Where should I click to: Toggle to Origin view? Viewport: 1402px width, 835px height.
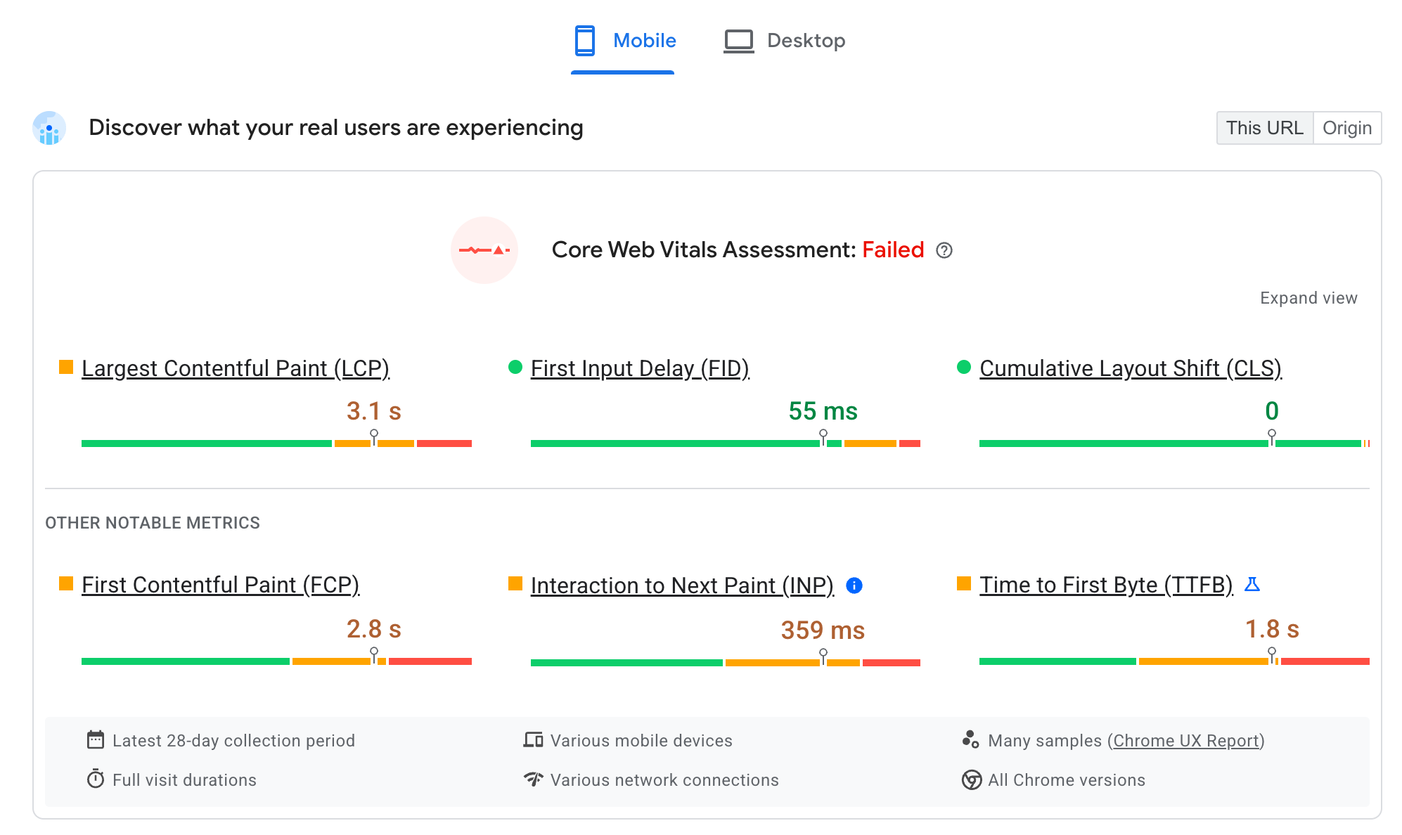click(1347, 127)
